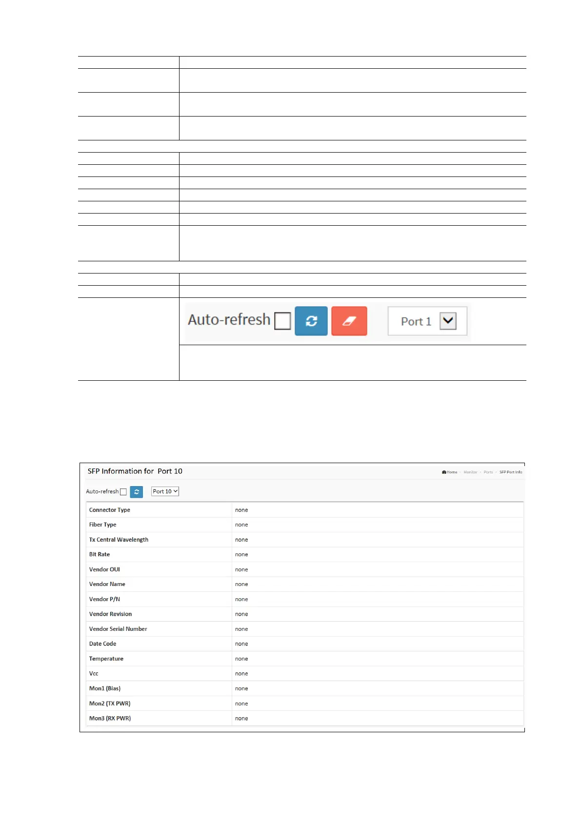Select the Mon1 (Bias) row label
The height and width of the screenshot is (821, 581).
(x=105, y=688)
